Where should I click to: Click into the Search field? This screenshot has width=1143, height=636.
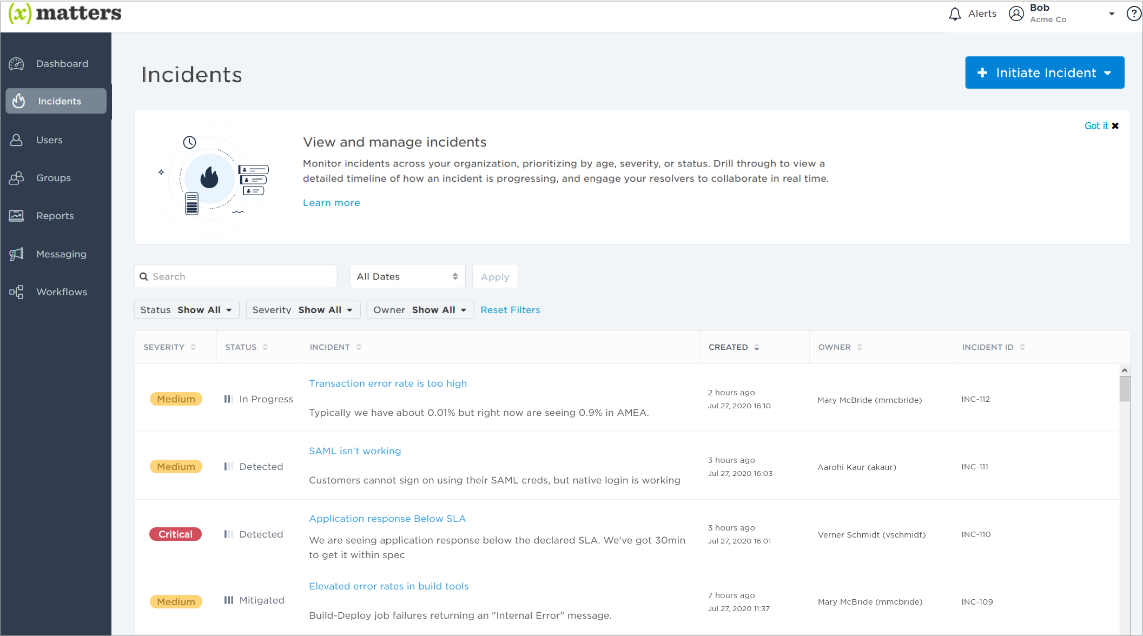[x=236, y=276]
